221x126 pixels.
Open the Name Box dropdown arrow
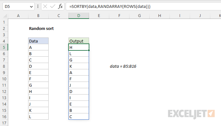[x=31, y=7]
